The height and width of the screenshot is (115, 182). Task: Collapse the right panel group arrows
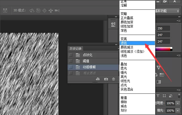point(179,17)
